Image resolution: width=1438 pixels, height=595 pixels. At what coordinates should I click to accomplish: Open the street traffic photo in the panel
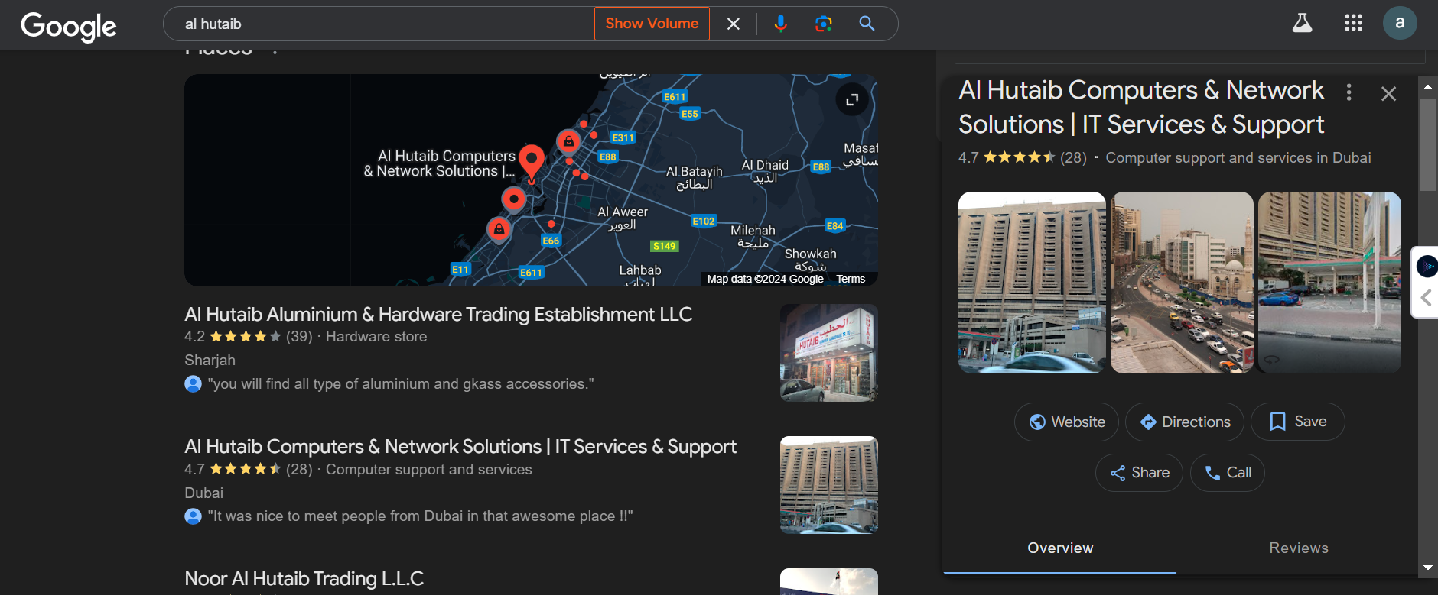tap(1182, 283)
